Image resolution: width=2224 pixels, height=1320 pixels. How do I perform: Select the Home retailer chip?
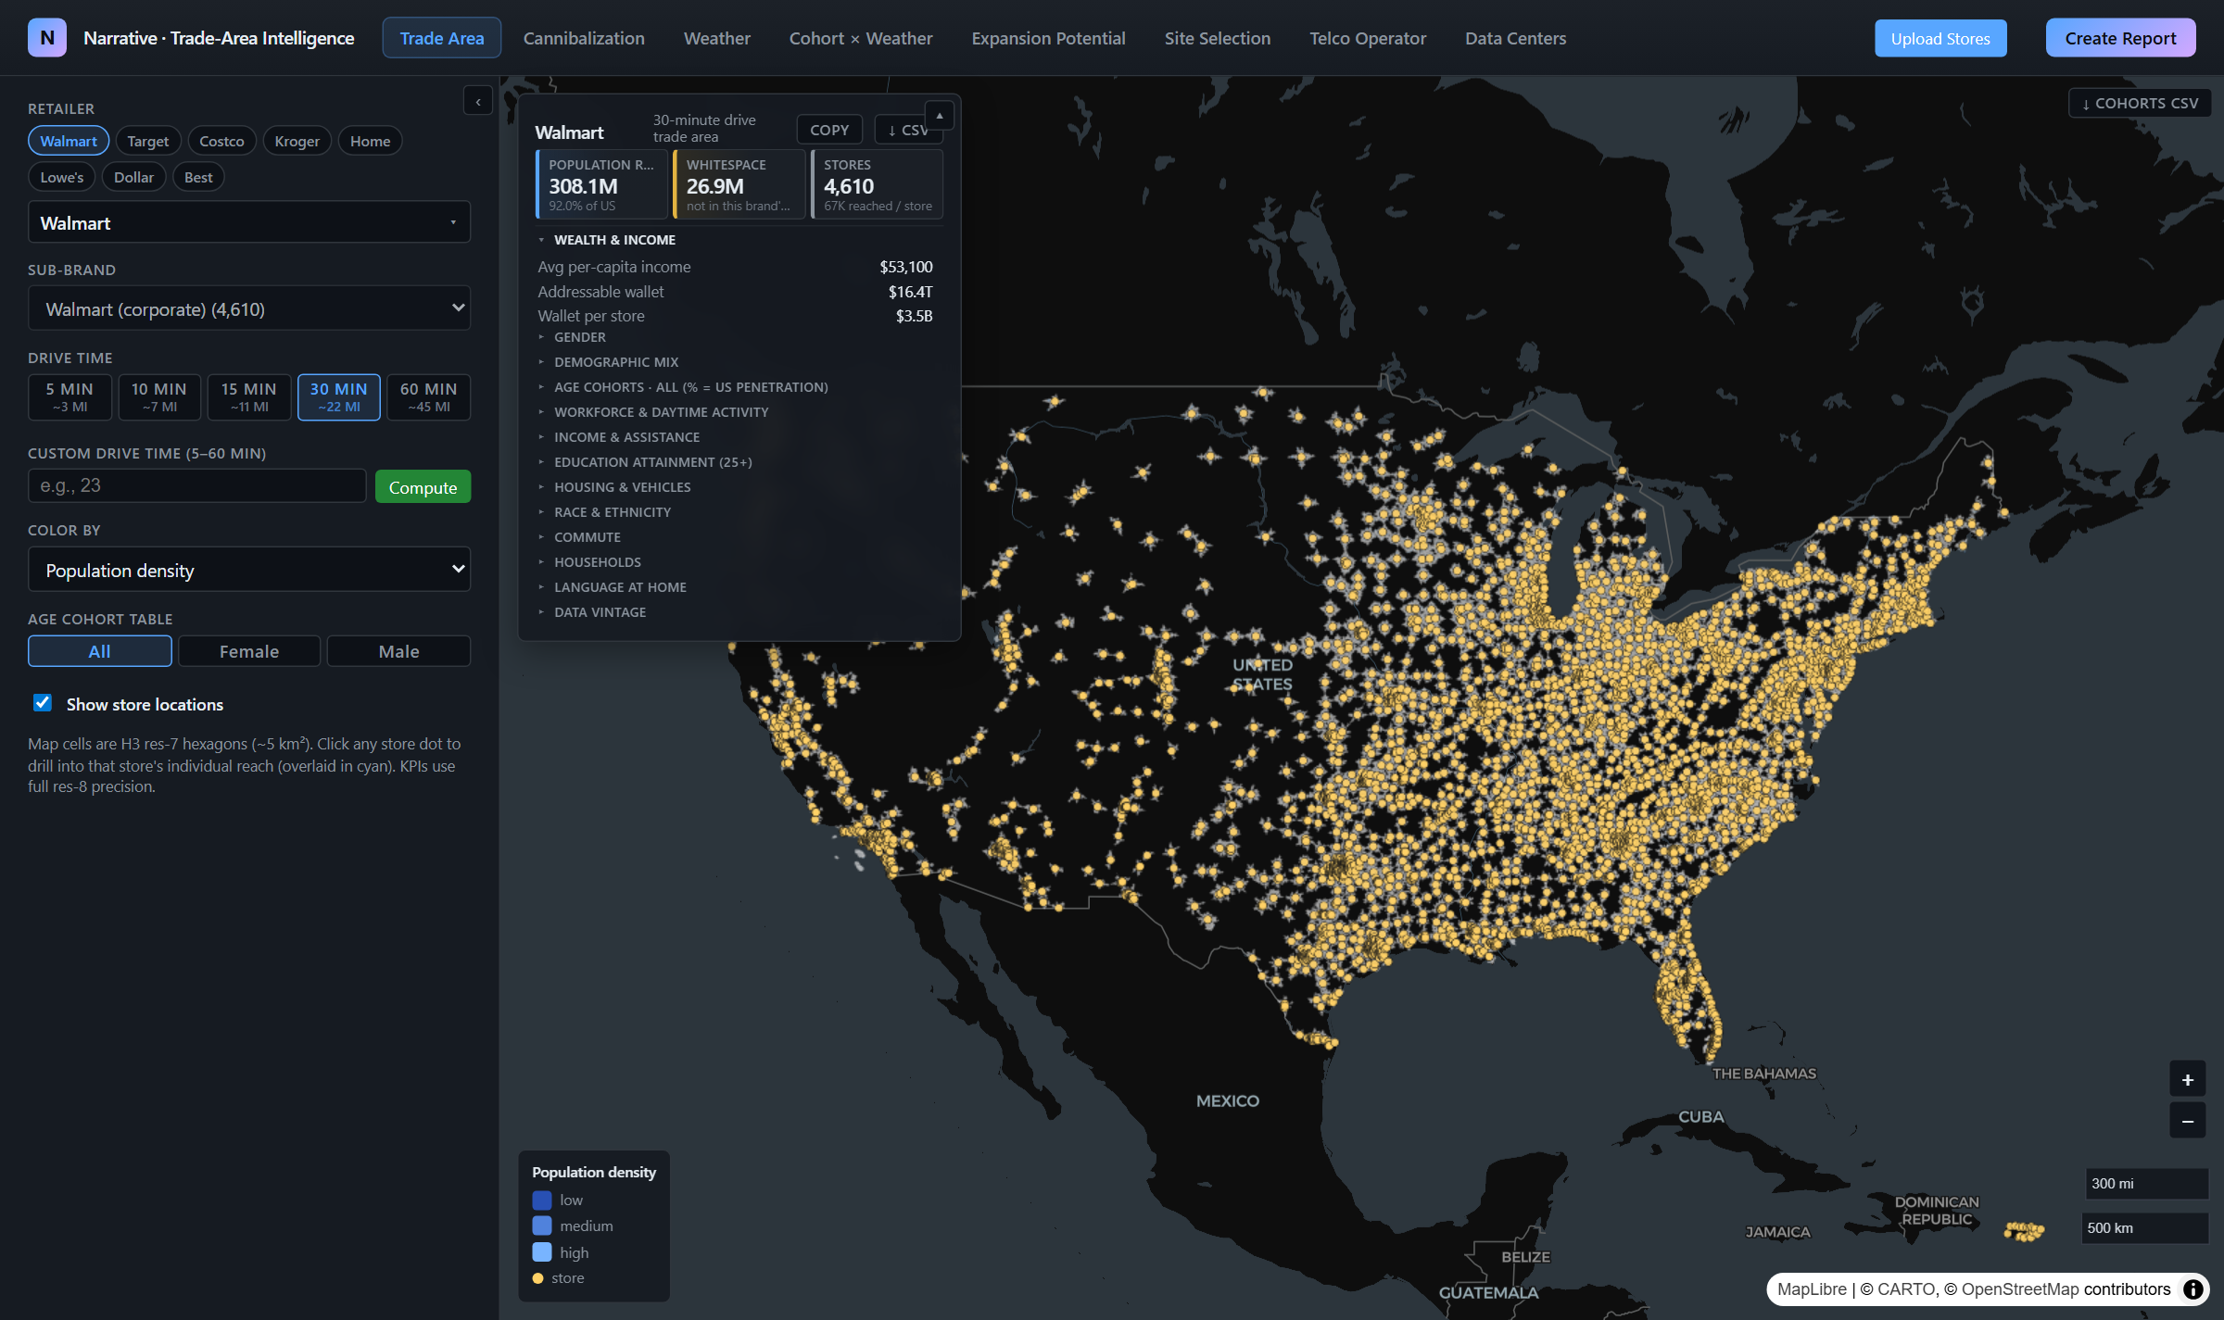pyautogui.click(x=370, y=141)
